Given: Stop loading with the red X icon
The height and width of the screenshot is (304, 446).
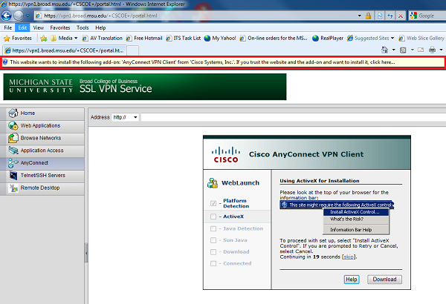Looking at the screenshot, I should 401,16.
